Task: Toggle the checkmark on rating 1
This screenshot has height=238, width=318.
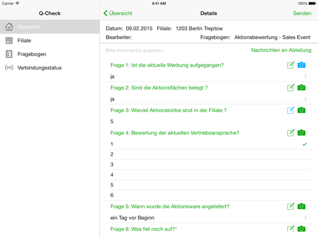Action: (304, 144)
